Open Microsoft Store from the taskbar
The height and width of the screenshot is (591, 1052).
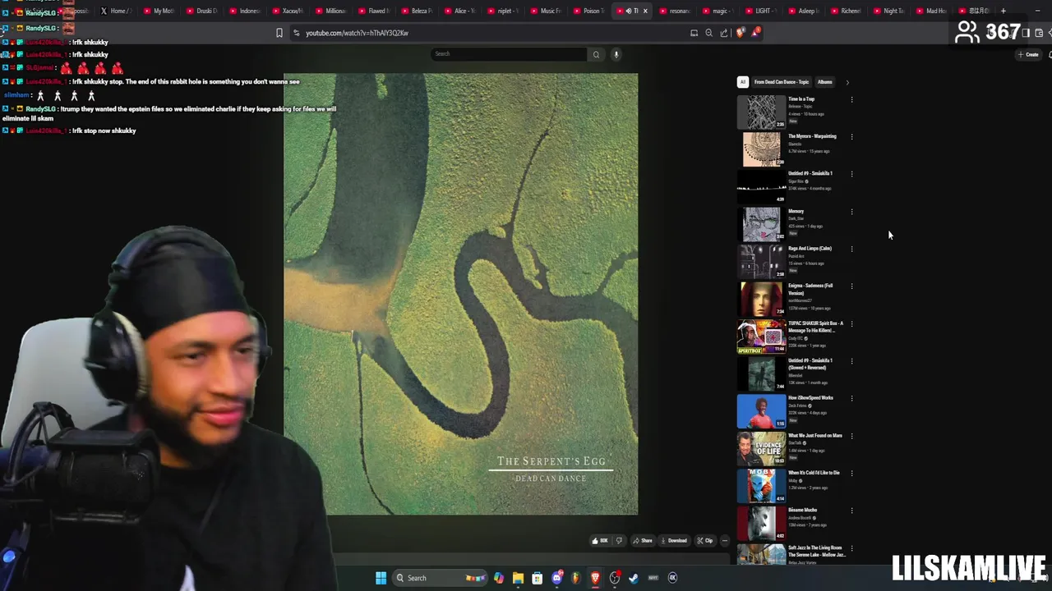[x=537, y=578]
